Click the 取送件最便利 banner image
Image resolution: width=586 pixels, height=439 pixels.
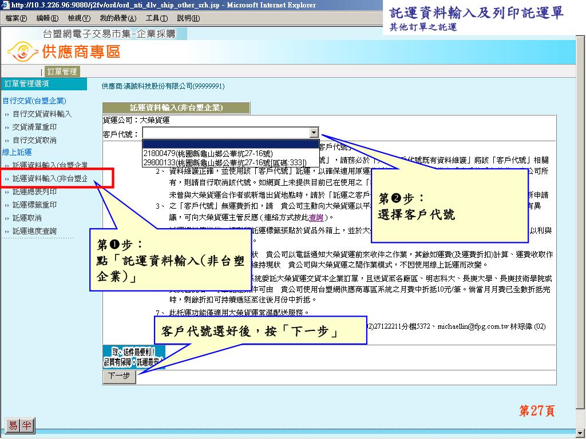pos(133,357)
